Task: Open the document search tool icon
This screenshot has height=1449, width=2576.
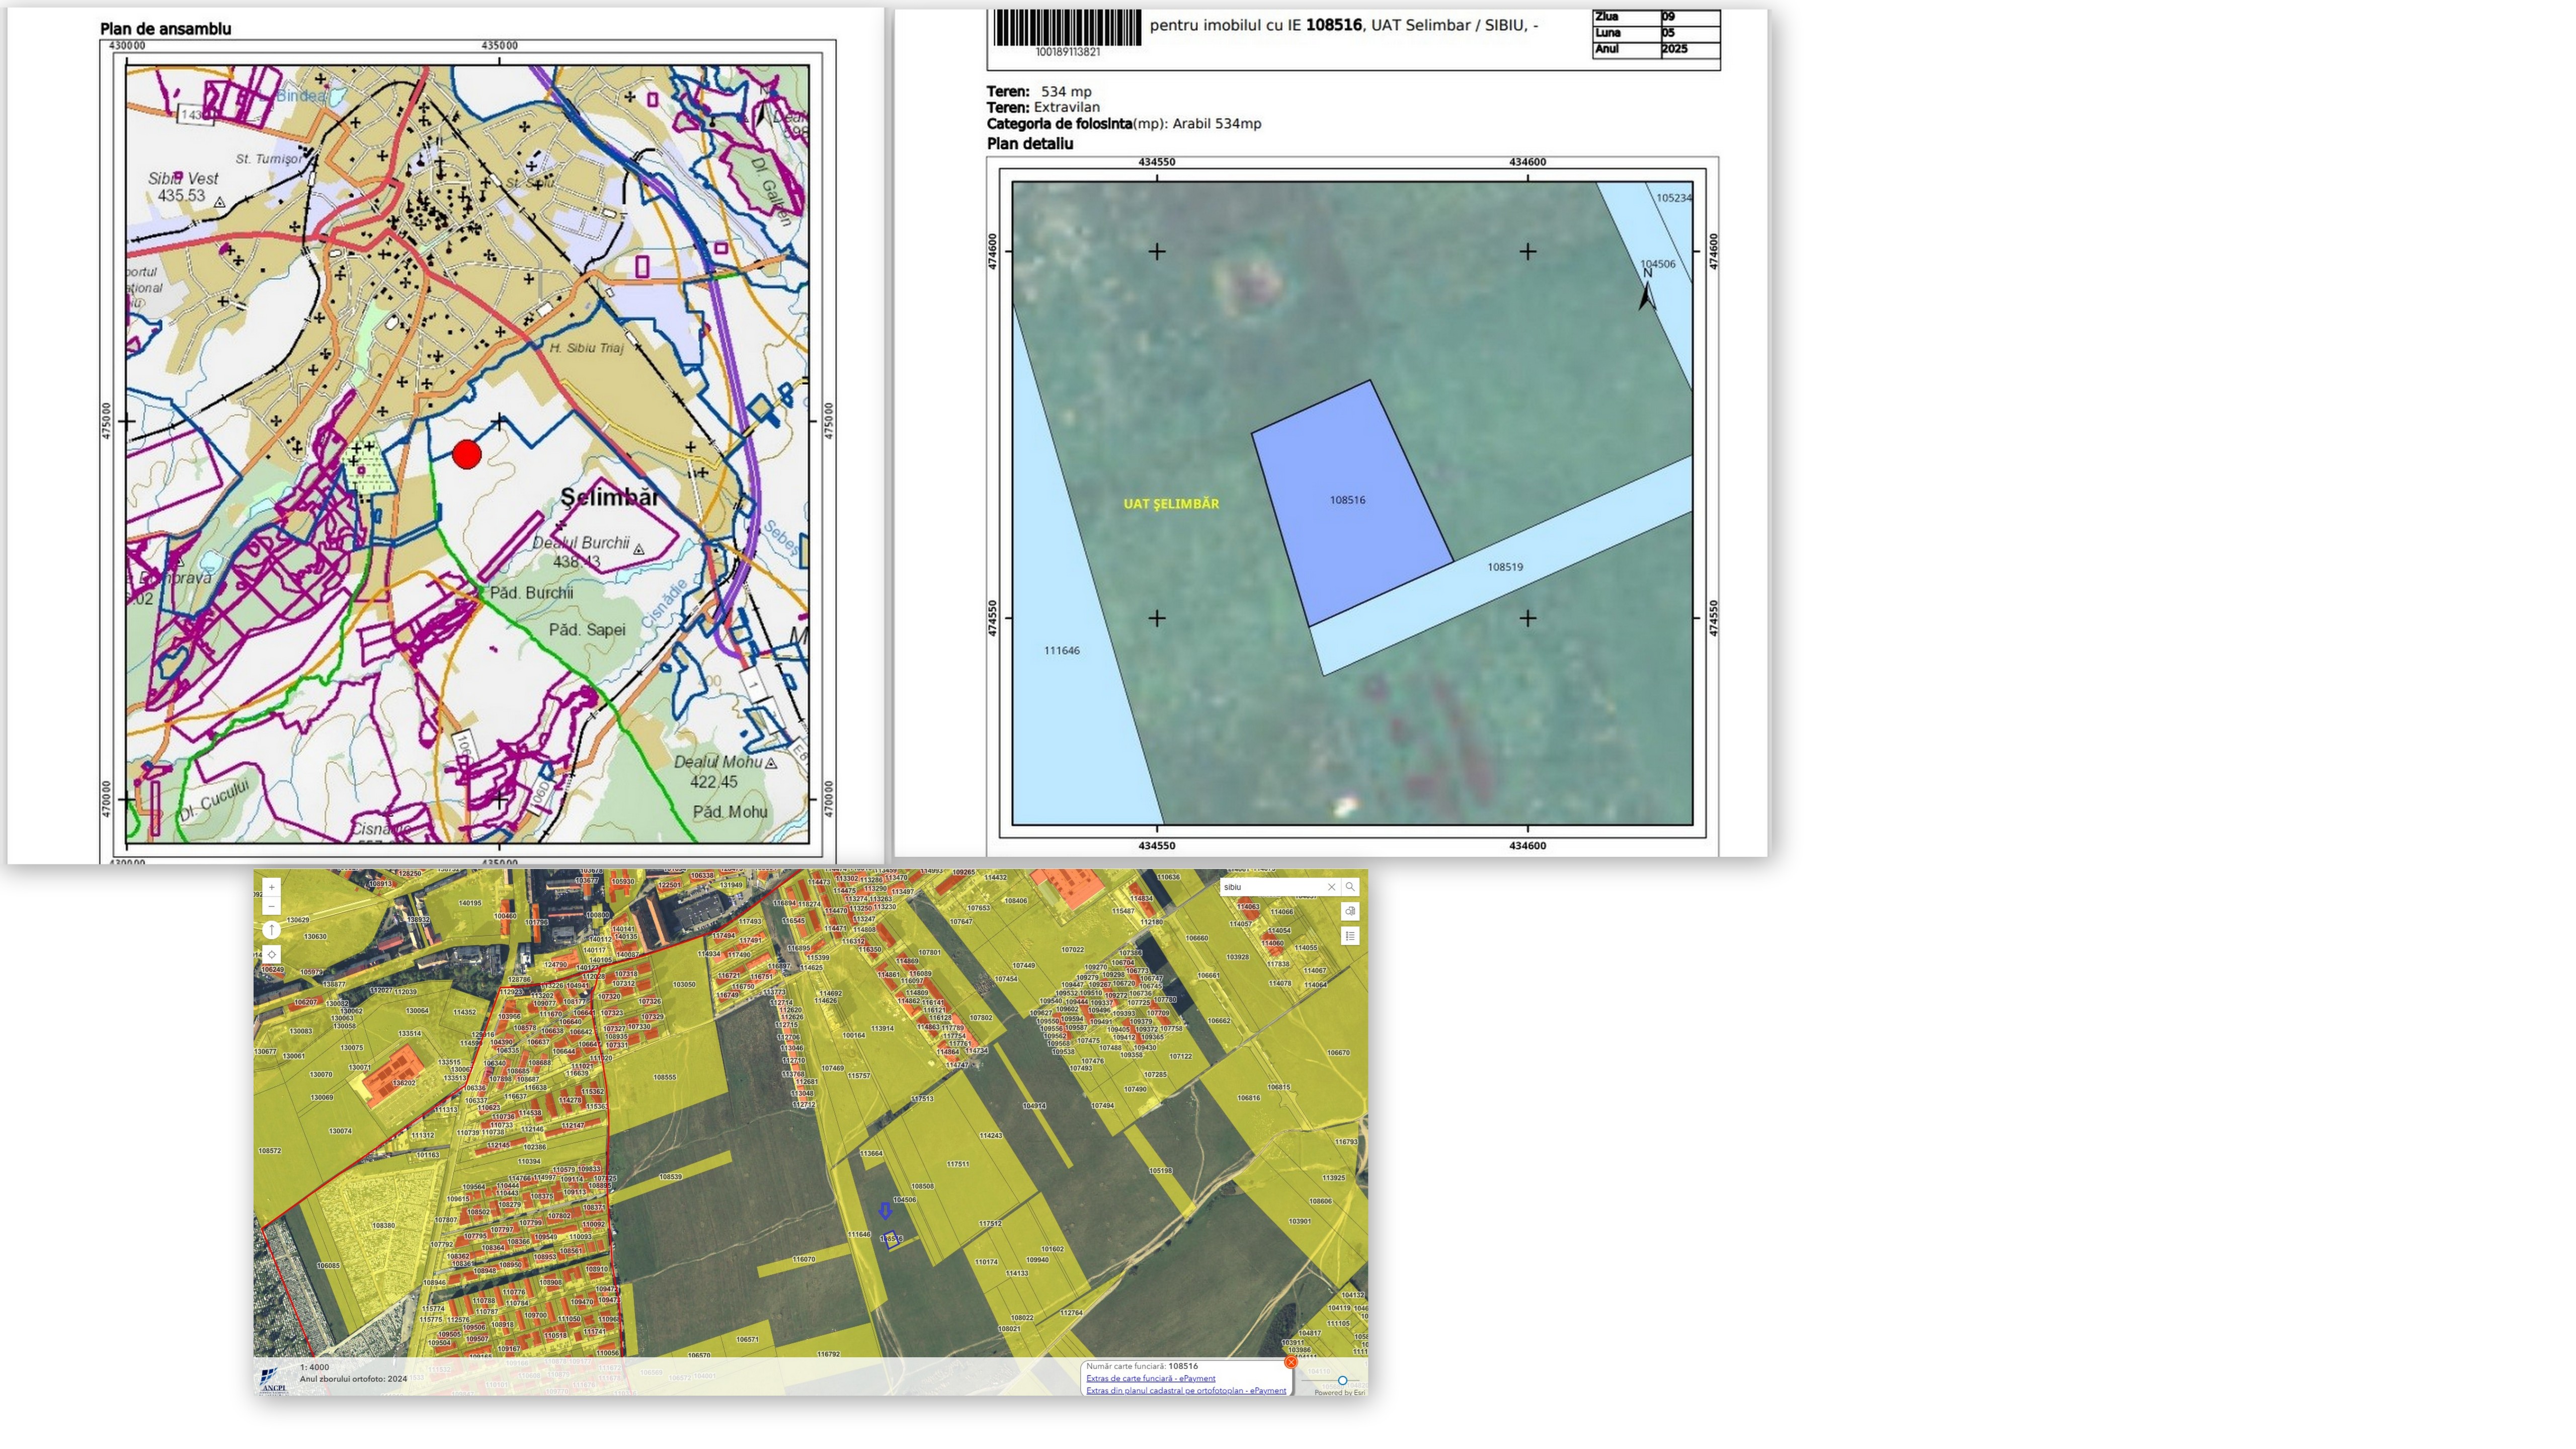Action: [1350, 911]
